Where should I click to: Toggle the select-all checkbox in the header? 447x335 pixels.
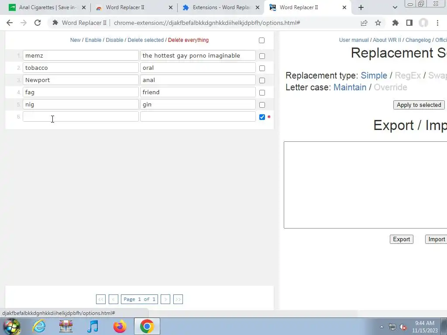(x=262, y=41)
